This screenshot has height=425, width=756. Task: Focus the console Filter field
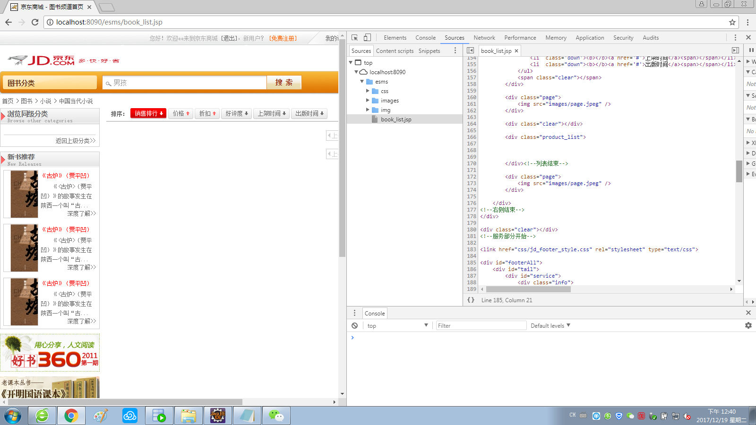click(481, 325)
